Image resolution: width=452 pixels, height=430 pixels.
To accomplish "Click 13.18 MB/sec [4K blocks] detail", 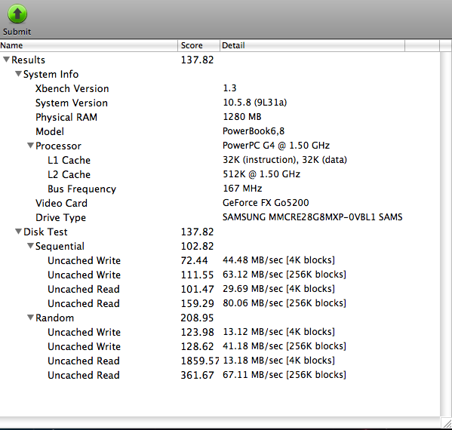I will (278, 361).
